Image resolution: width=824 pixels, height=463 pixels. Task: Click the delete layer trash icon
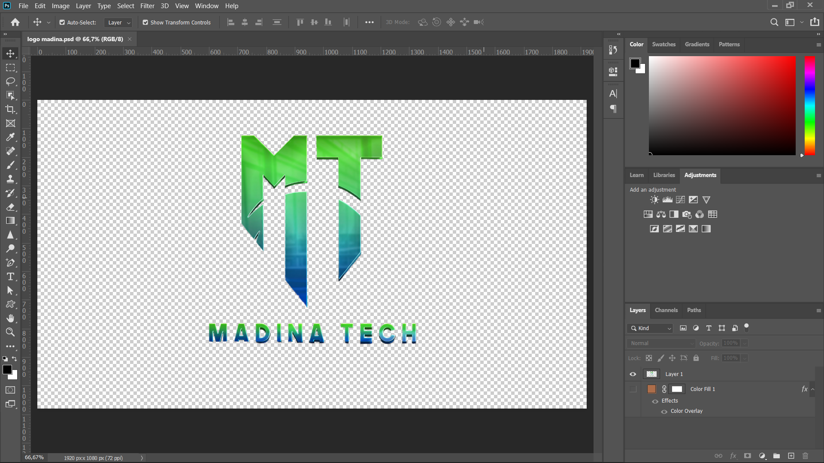805,456
